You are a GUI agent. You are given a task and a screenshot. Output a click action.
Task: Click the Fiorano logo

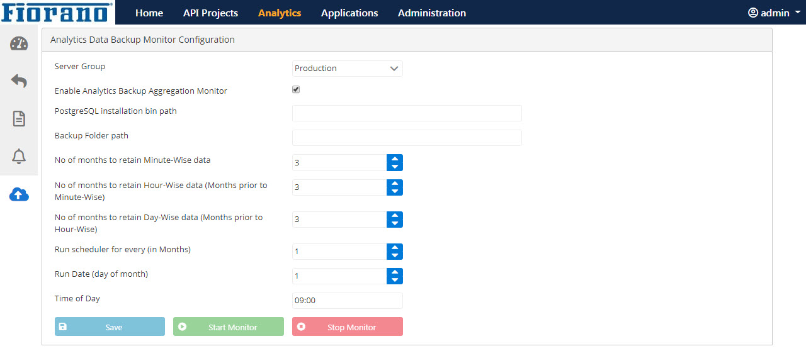pyautogui.click(x=57, y=12)
